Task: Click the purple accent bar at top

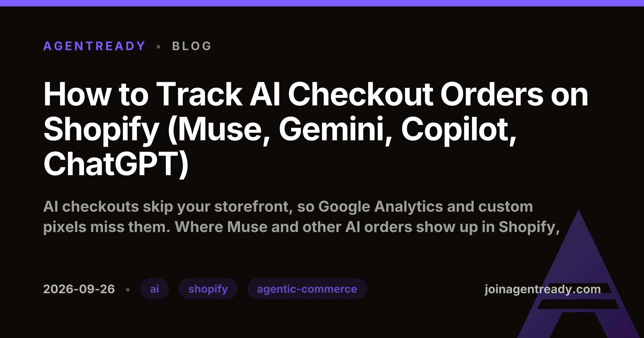Action: 322,3
